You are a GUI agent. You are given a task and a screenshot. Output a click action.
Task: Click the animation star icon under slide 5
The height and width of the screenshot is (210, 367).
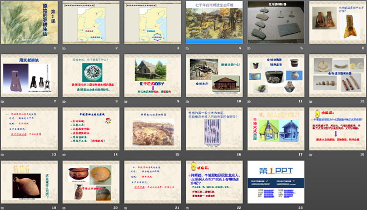coord(249,48)
